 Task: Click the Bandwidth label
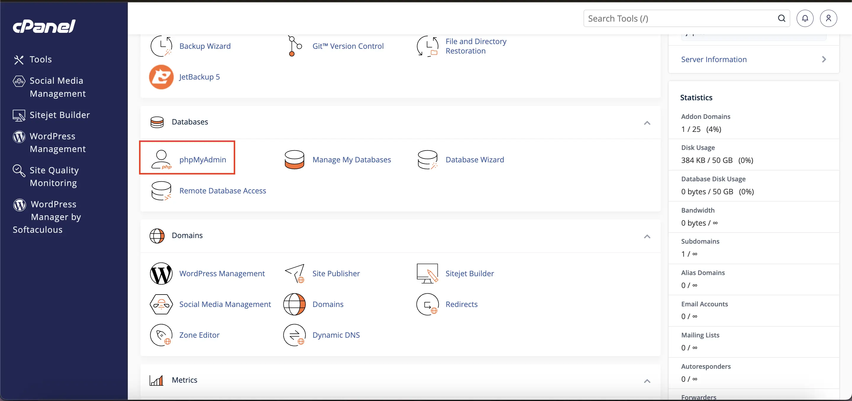[698, 210]
